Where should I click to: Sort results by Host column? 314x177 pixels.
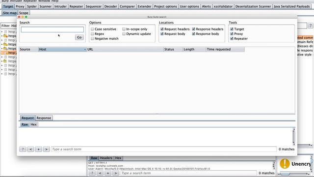pyautogui.click(x=62, y=49)
